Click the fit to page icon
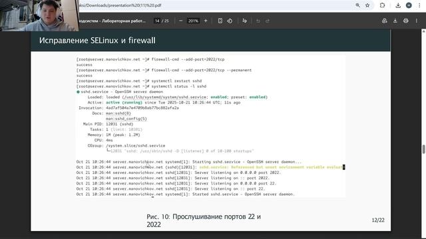This screenshot has height=239, width=426. [x=220, y=21]
